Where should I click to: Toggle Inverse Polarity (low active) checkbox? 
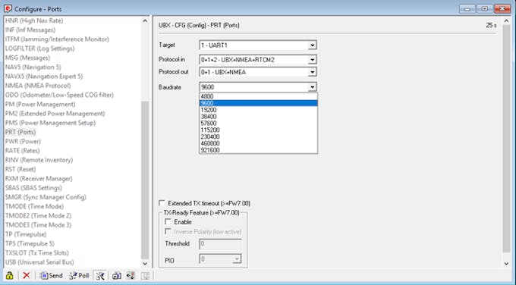coord(168,231)
